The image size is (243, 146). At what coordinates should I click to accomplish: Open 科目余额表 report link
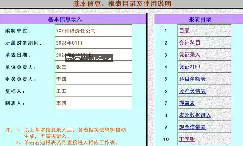point(192,79)
